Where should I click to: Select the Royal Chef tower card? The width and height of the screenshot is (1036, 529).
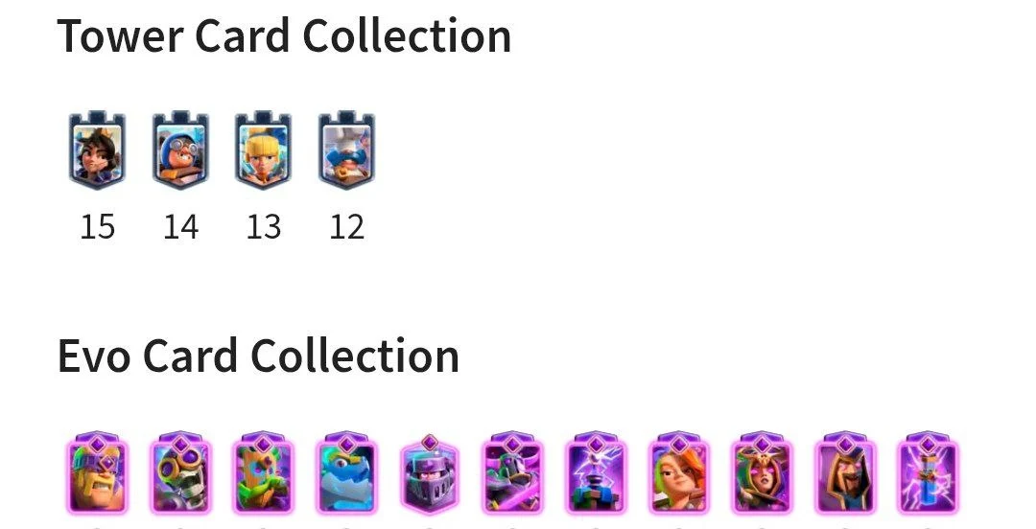click(x=346, y=149)
